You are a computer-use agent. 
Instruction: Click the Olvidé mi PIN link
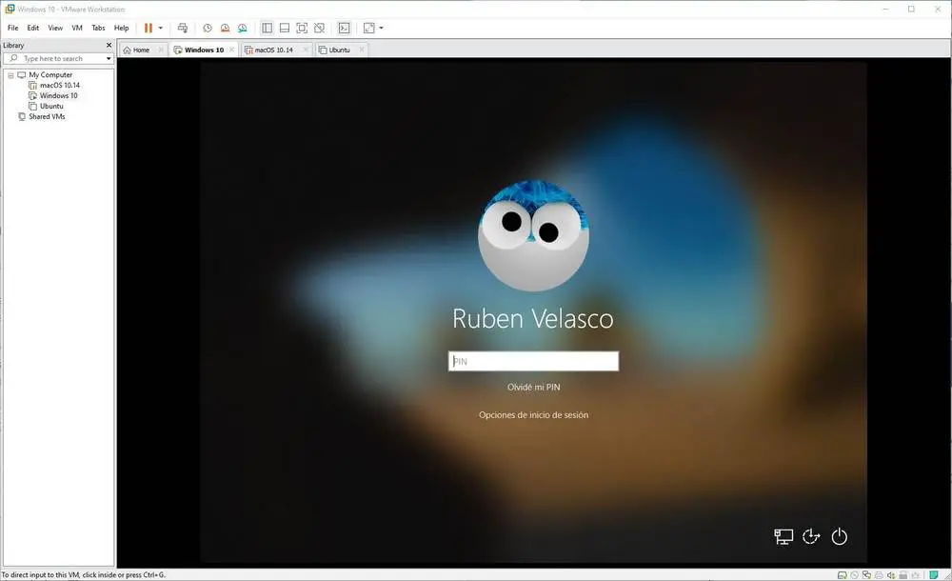click(534, 387)
